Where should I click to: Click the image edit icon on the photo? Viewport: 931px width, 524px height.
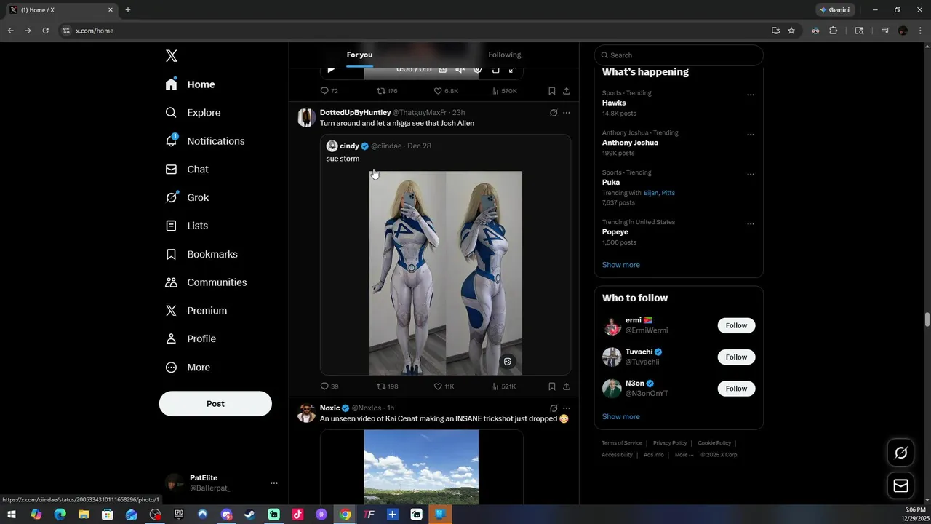click(508, 361)
